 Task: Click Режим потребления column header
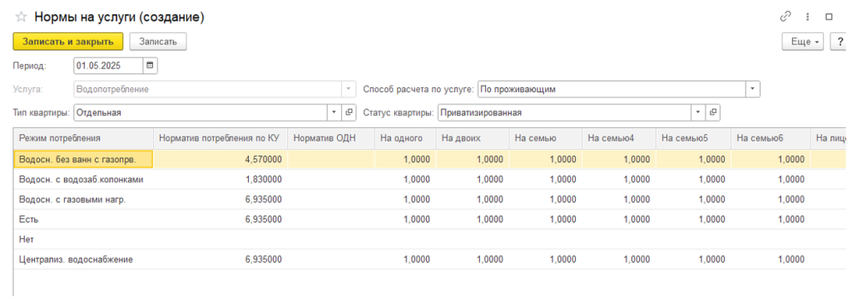[83, 138]
